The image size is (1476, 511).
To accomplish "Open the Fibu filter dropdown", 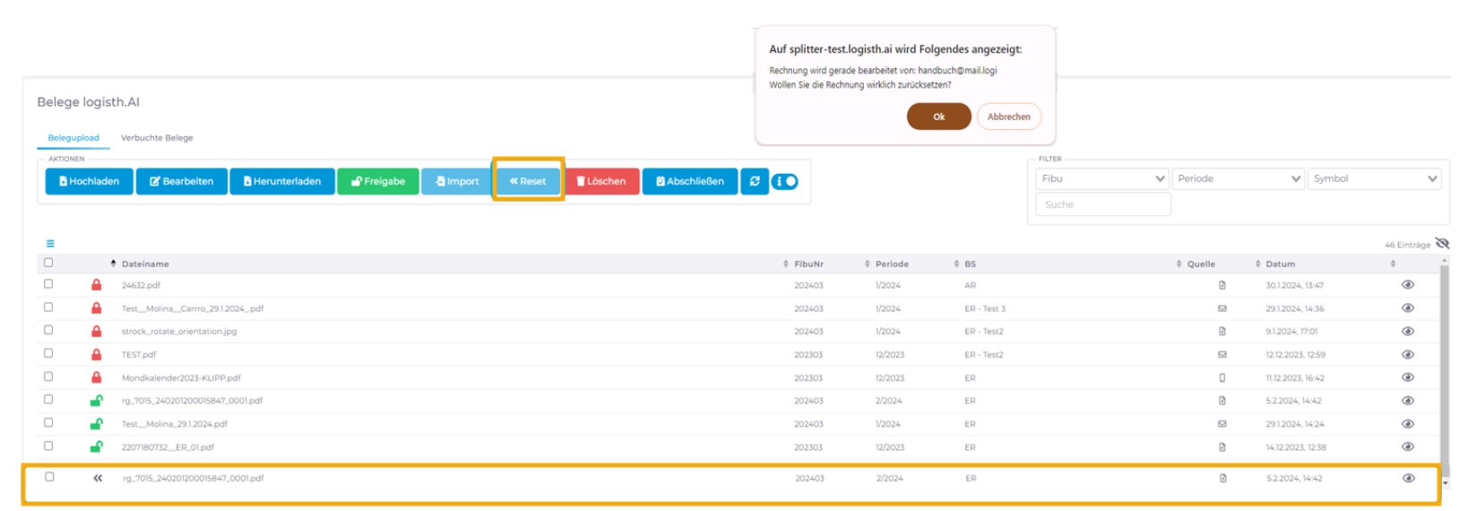I will [1101, 178].
